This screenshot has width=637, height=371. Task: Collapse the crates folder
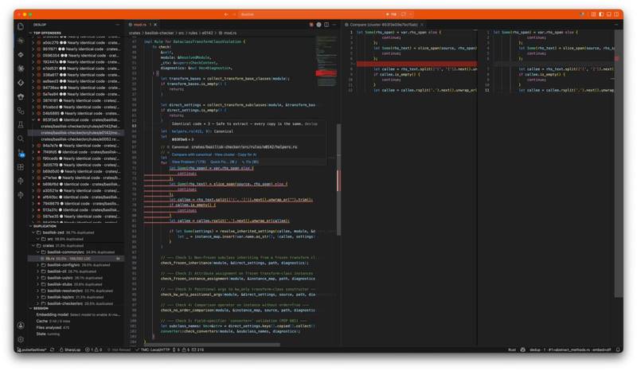pyautogui.click(x=33, y=245)
